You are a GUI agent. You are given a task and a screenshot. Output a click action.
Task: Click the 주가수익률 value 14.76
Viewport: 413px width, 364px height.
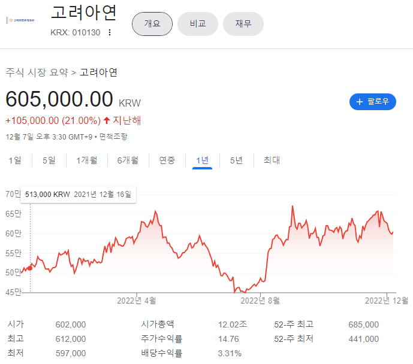coord(228,339)
